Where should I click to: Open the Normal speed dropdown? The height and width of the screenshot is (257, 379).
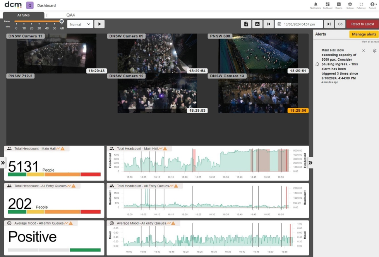point(80,24)
